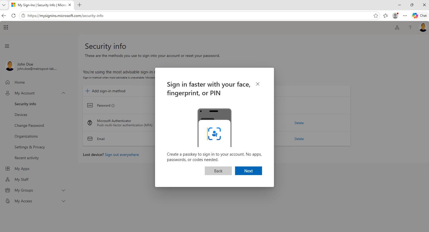
Task: Click the Next button in the dialog
Action: pos(249,171)
